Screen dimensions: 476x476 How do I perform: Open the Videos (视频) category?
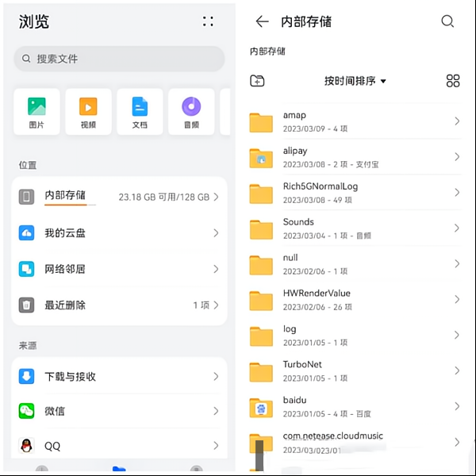pos(88,112)
